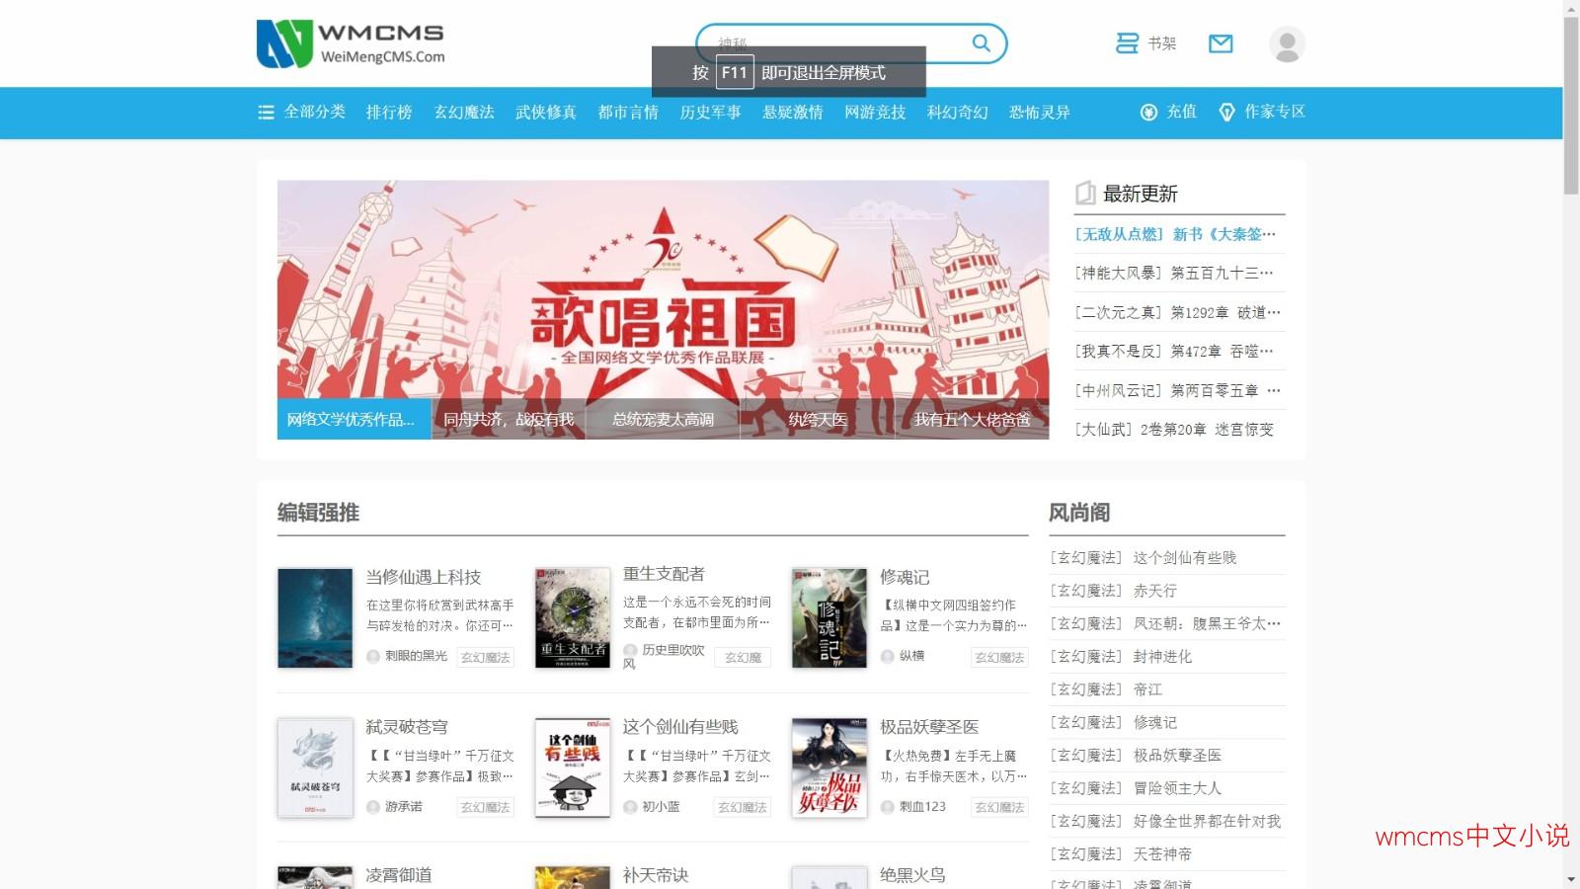Click cover of 重生支配者
This screenshot has width=1580, height=889.
[x=573, y=618]
